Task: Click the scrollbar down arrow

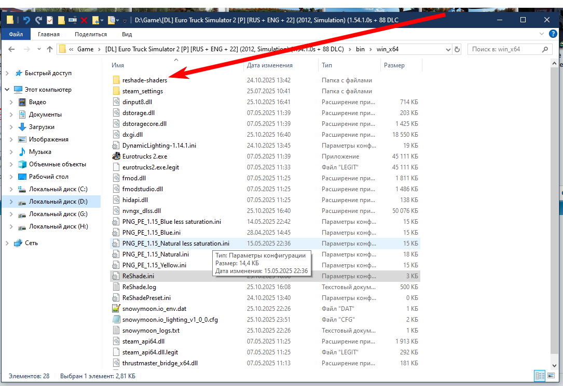Action: point(554,366)
